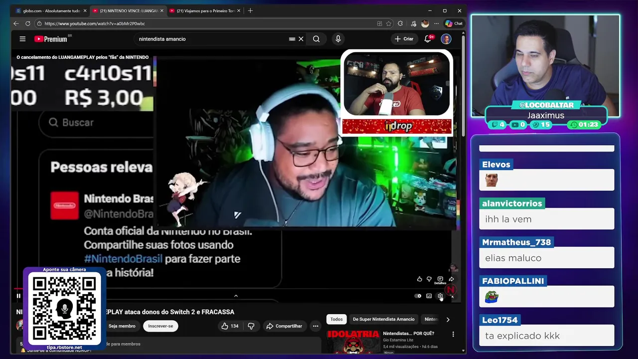Open options menu for Nintendistas video
The image size is (638, 359).
coord(453,334)
